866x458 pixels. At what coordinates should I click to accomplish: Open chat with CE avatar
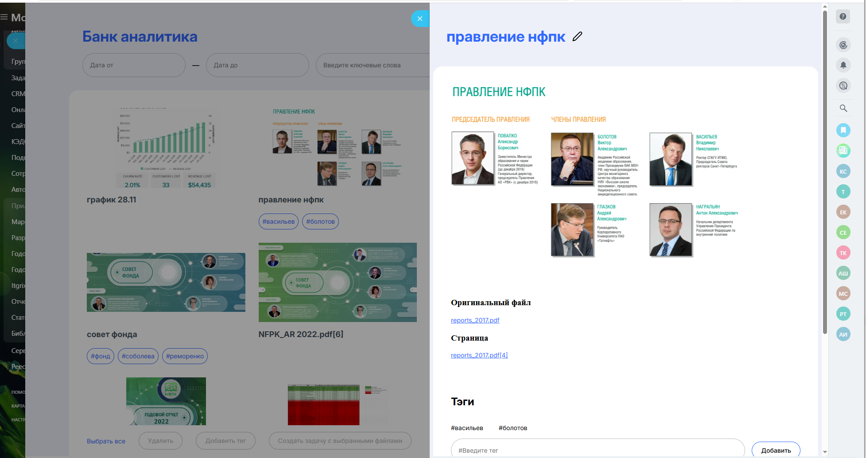click(x=843, y=233)
